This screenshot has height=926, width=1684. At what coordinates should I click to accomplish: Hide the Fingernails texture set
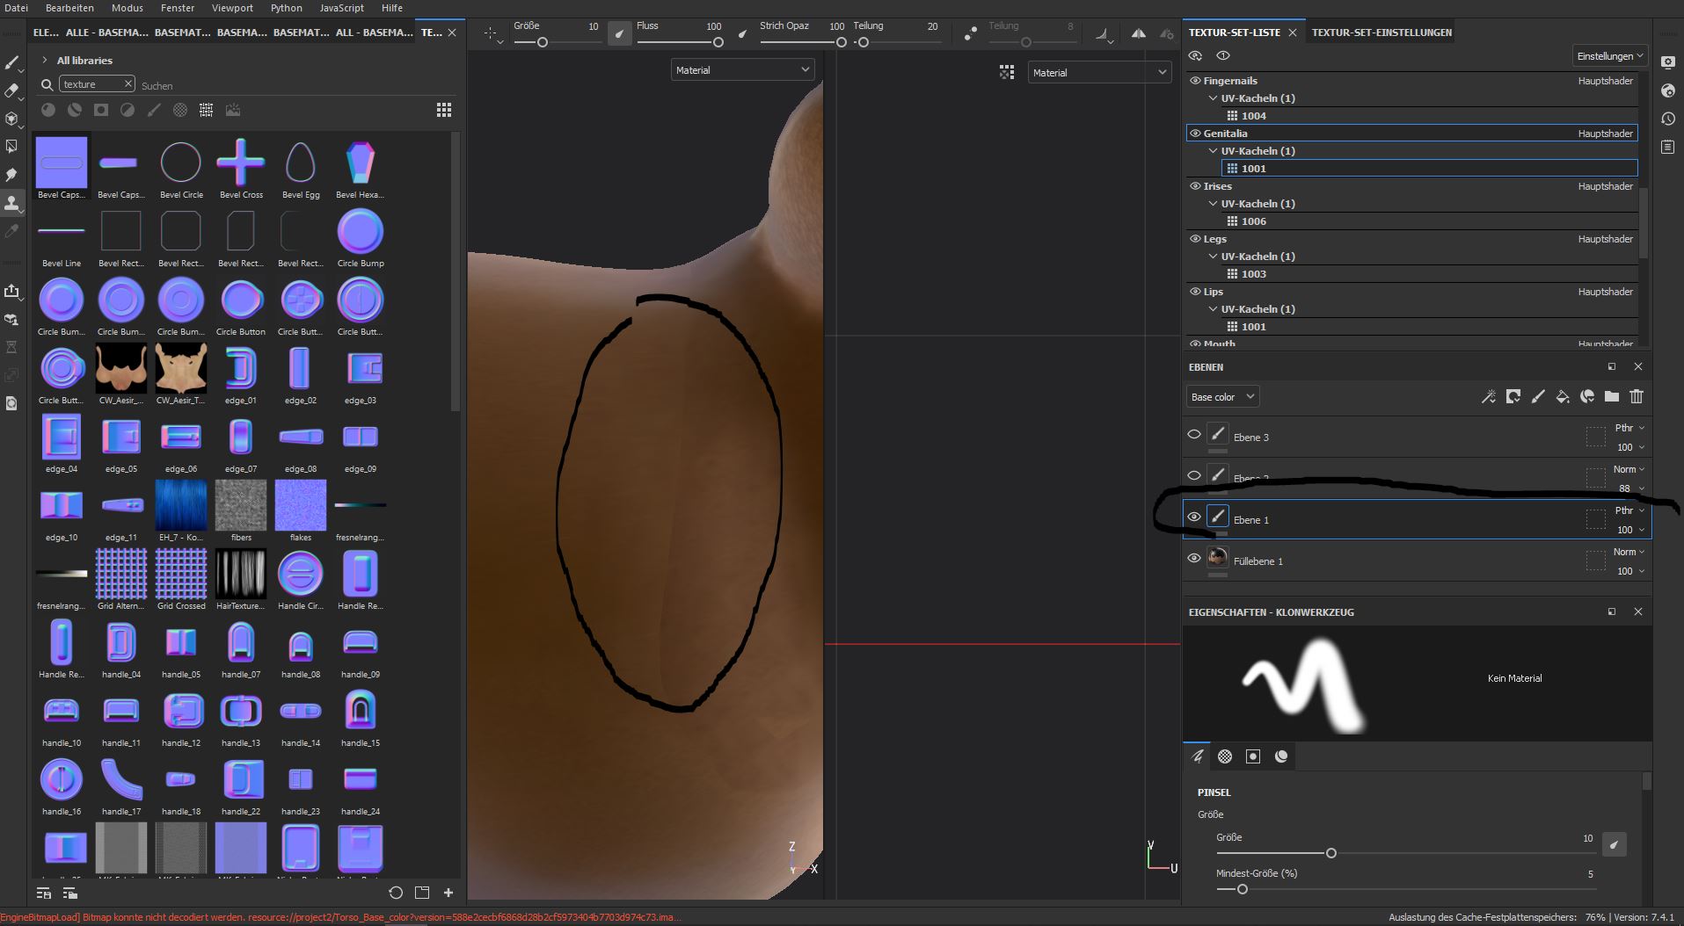point(1195,81)
